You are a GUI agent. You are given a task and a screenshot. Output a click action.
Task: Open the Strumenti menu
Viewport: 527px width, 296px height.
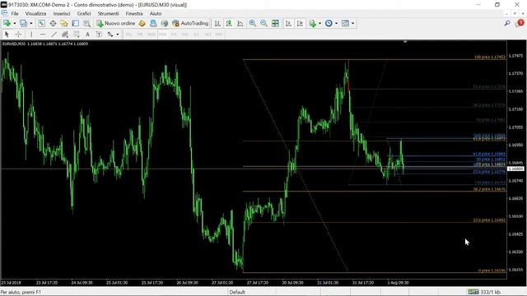click(x=108, y=13)
